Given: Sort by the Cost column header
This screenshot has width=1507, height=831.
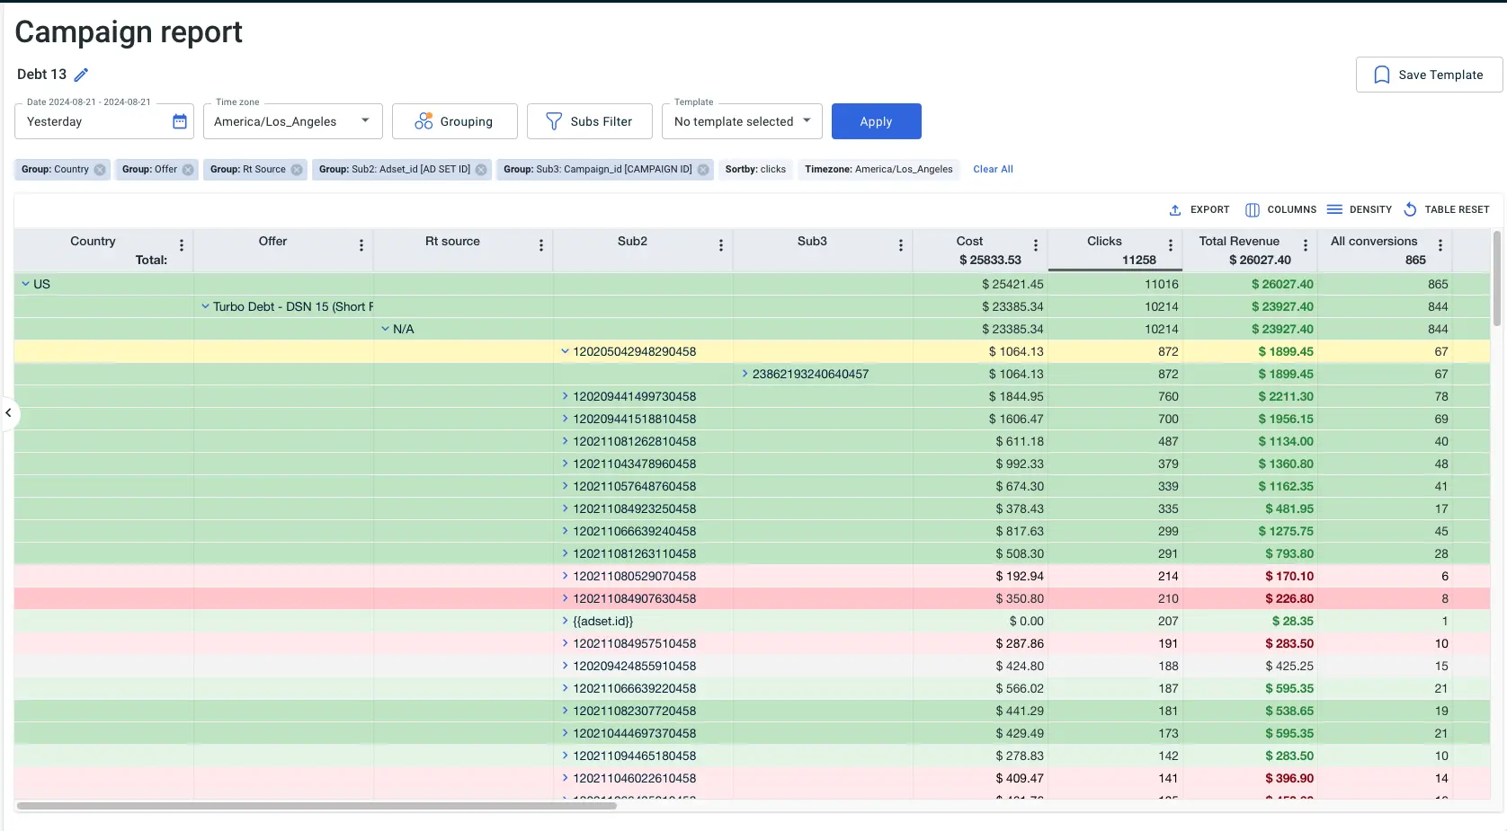Looking at the screenshot, I should click(969, 242).
